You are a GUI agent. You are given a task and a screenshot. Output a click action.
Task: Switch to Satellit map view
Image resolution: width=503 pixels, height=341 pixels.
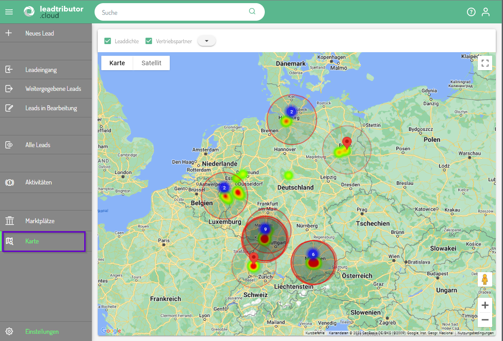(151, 63)
